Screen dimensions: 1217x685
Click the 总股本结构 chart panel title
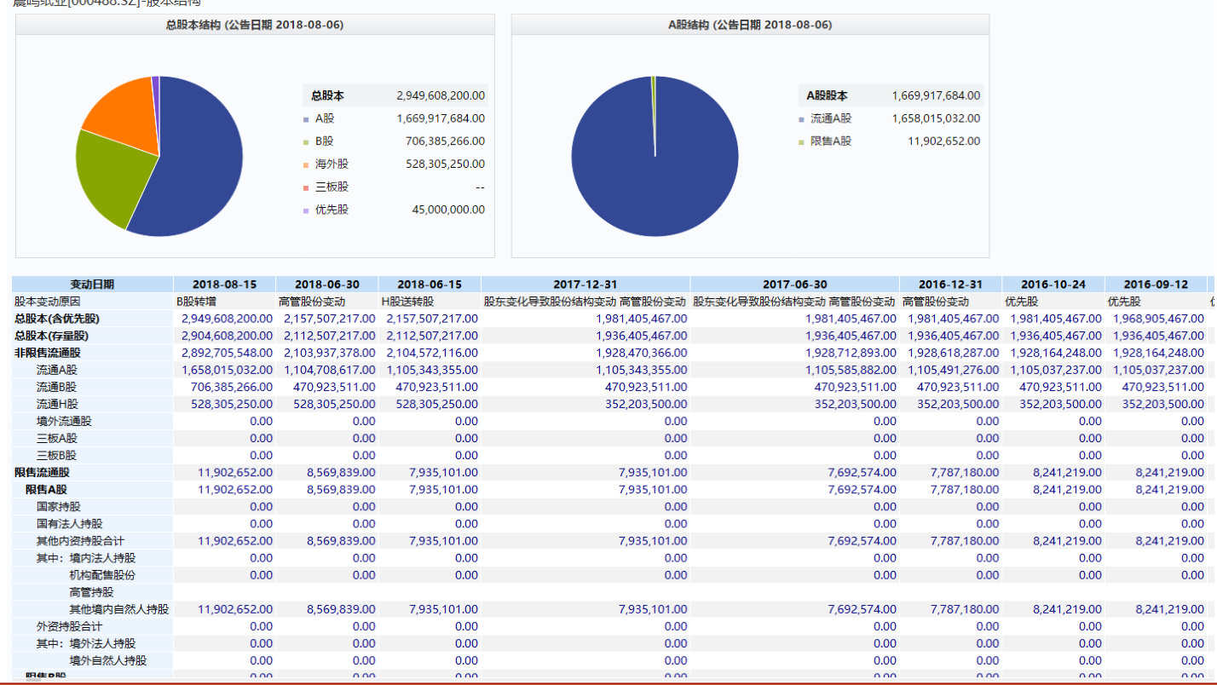tap(254, 25)
